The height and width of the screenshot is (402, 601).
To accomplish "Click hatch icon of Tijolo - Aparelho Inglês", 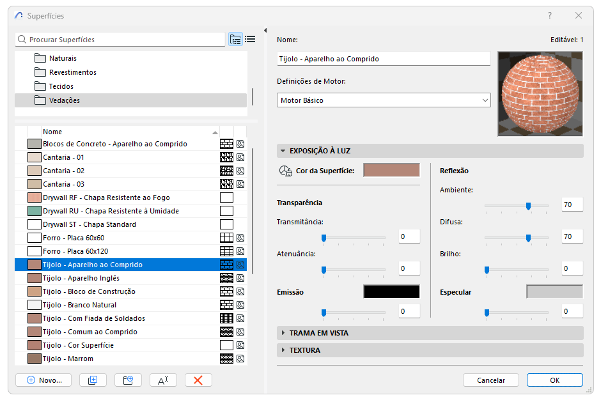I will tap(226, 278).
